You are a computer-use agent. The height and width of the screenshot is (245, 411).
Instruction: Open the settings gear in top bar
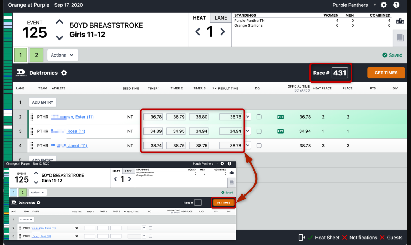384,5
